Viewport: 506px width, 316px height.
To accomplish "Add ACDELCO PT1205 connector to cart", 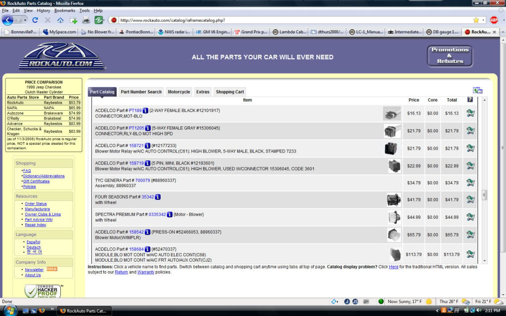I will click(x=470, y=130).
